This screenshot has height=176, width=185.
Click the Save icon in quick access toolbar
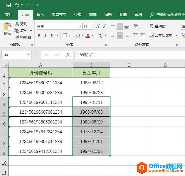click(9, 5)
